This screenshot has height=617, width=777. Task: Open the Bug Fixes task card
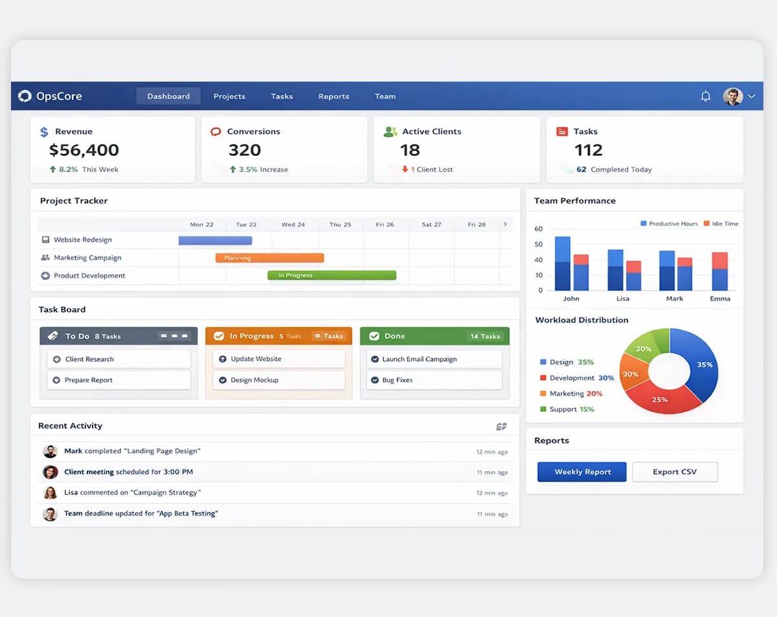(434, 380)
